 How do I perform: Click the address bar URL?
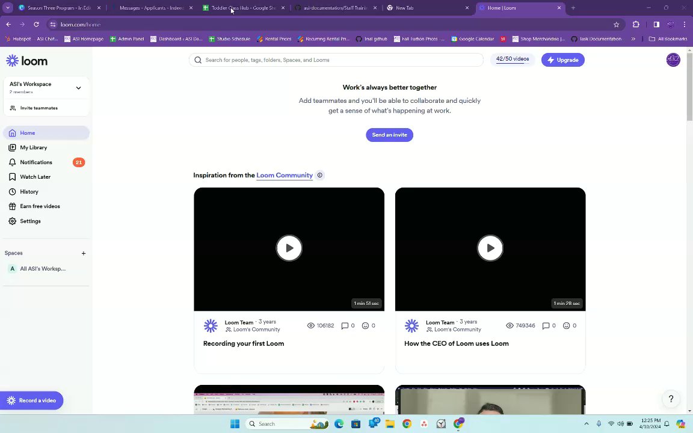81,25
